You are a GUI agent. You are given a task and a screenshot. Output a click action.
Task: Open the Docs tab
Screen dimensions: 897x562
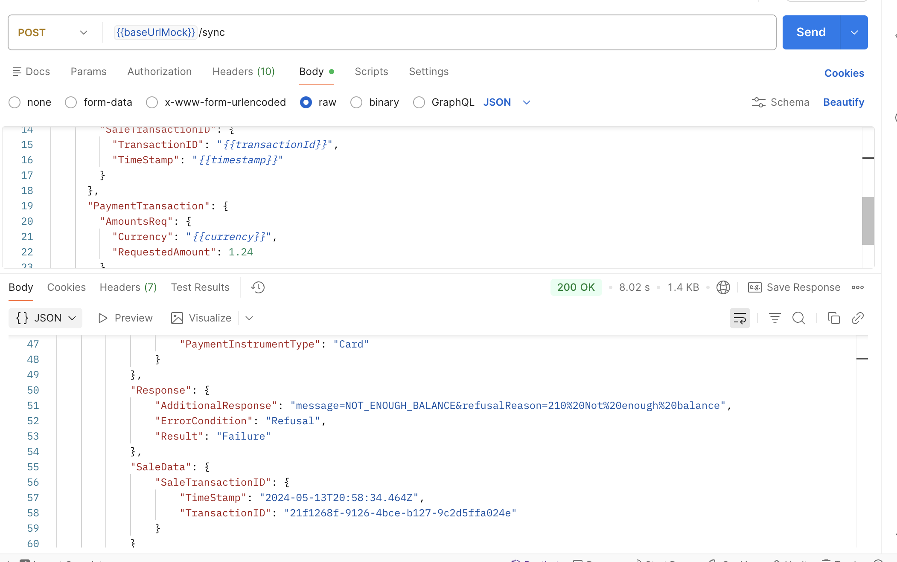[x=31, y=72]
